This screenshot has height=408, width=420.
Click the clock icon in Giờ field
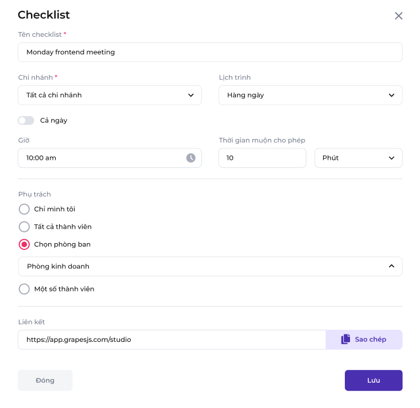click(190, 157)
